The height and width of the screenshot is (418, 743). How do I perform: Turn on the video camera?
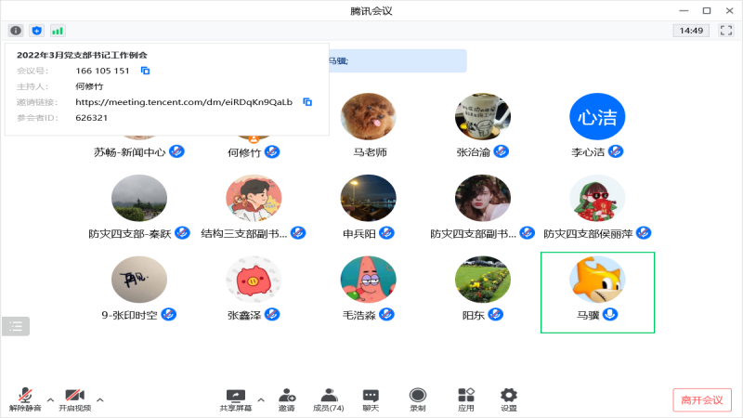pos(75,399)
